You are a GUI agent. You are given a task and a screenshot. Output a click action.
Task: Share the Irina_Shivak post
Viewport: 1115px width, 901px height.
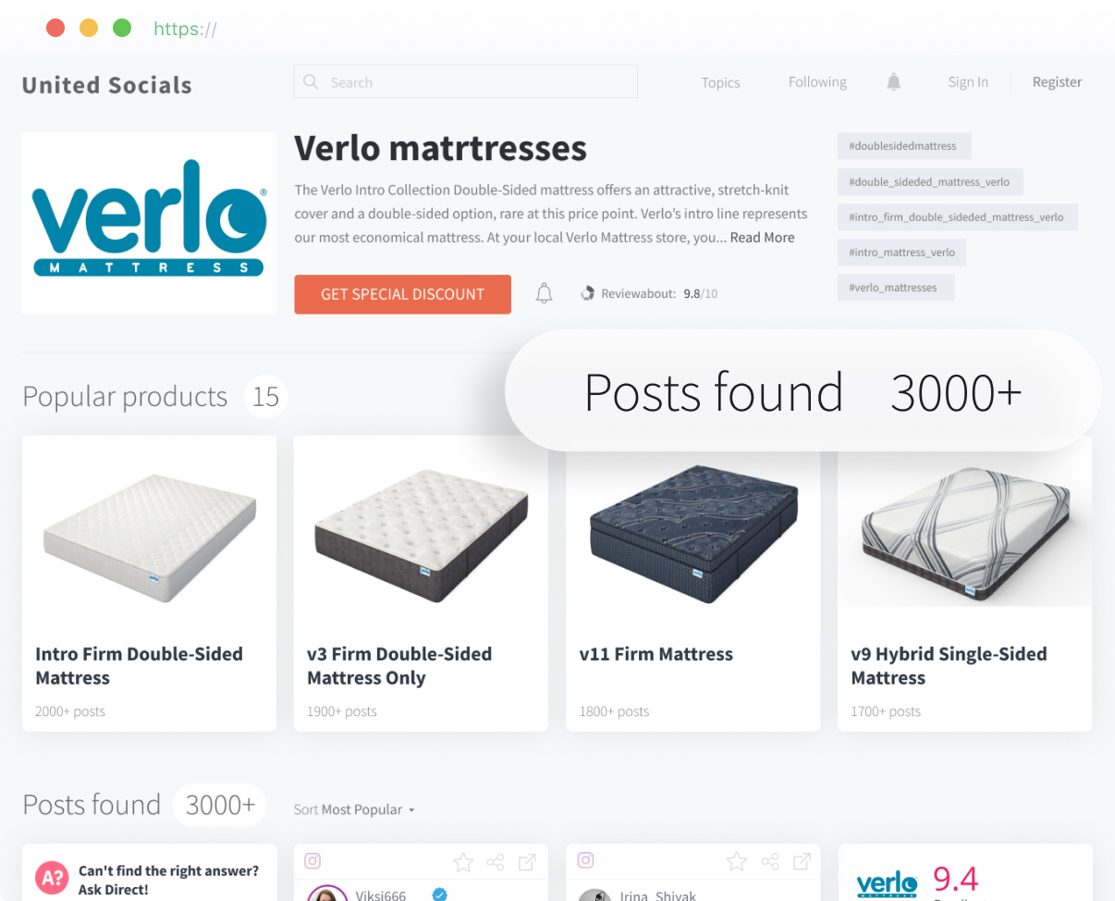click(769, 862)
